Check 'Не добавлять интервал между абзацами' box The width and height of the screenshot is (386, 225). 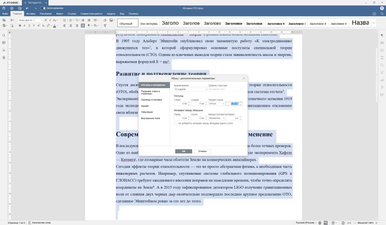pyautogui.click(x=176, y=123)
